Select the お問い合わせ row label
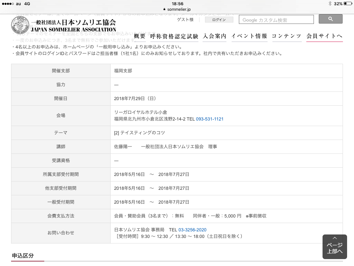 (61, 233)
